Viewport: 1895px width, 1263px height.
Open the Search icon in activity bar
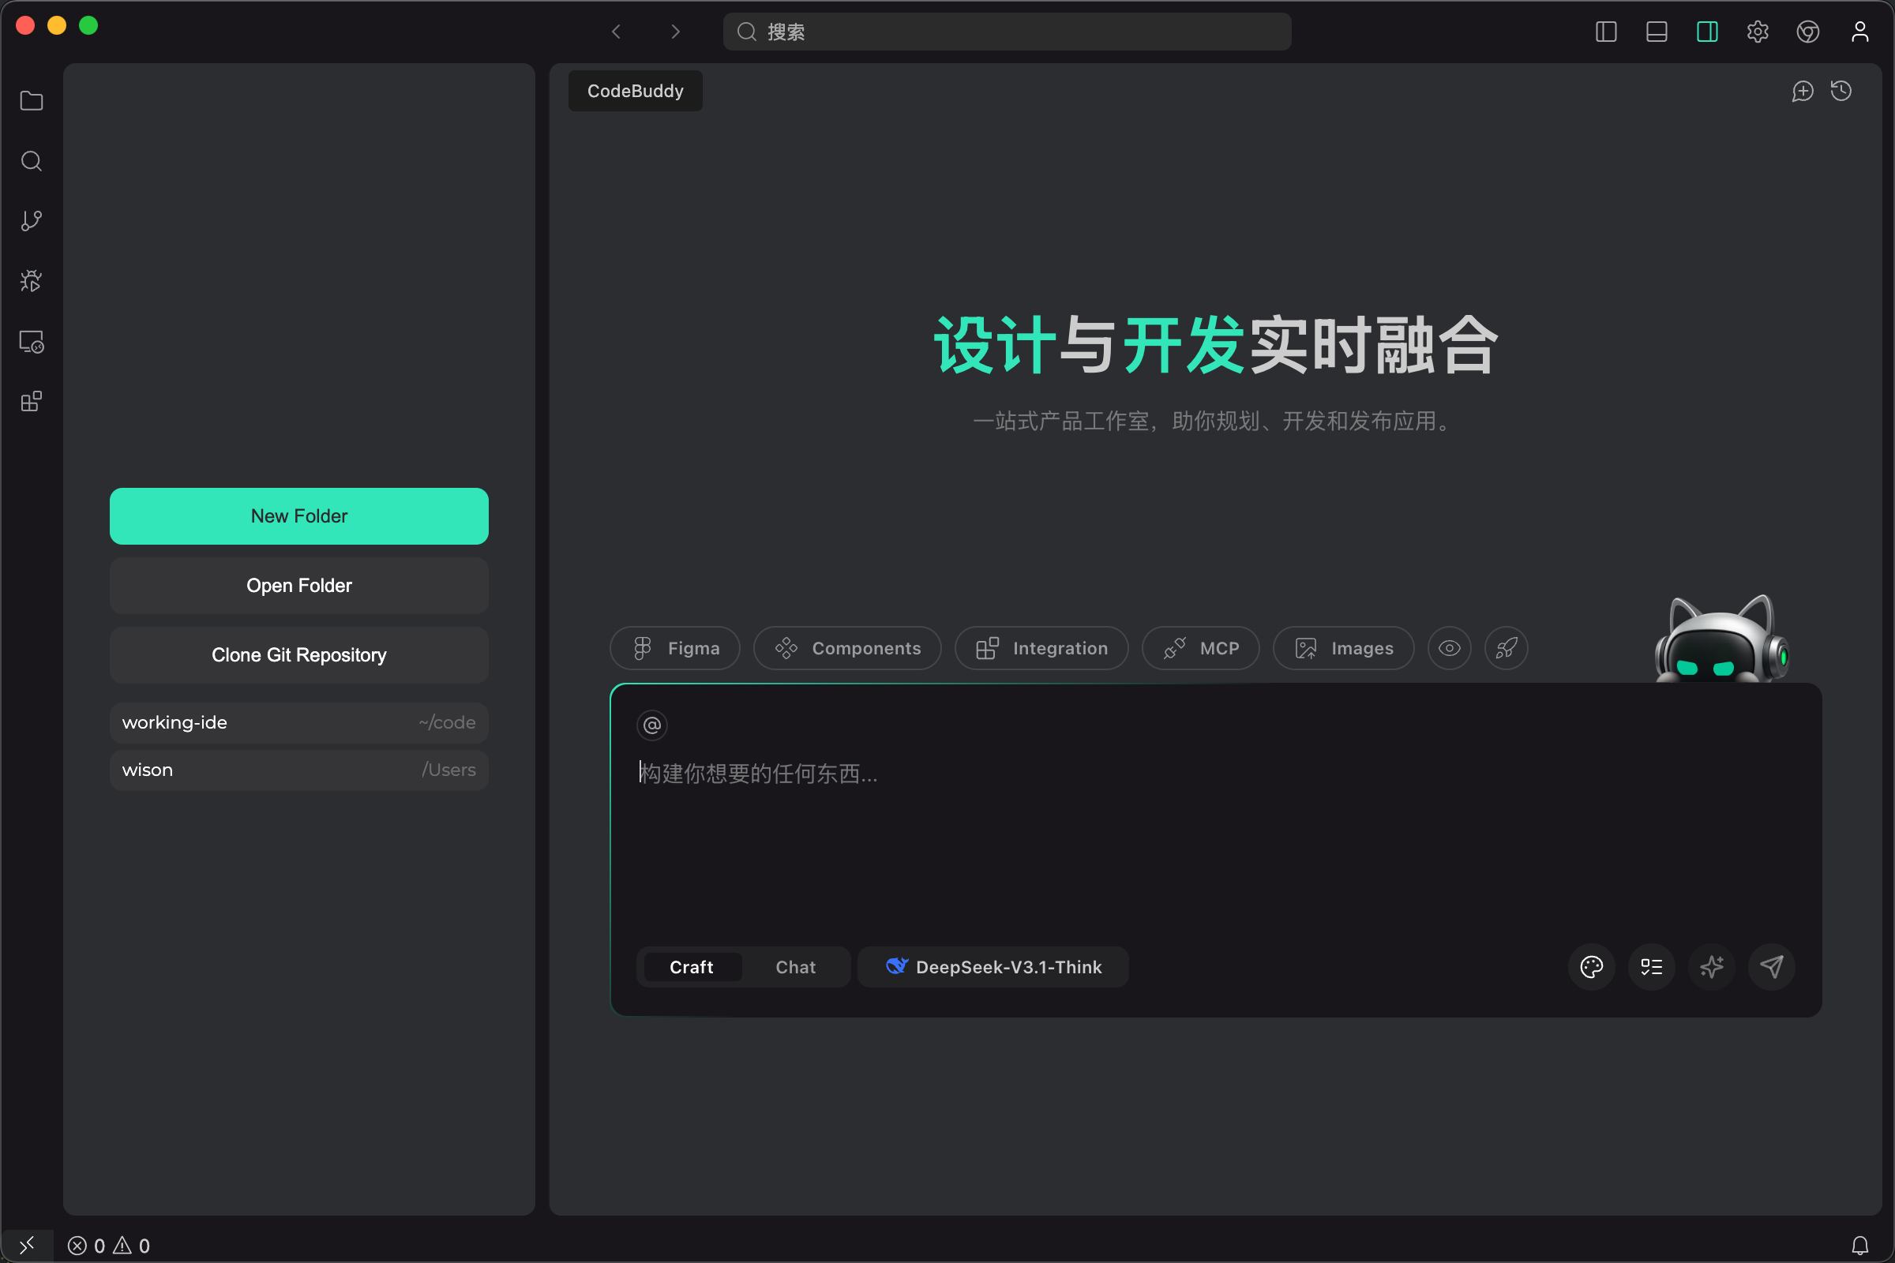31,160
